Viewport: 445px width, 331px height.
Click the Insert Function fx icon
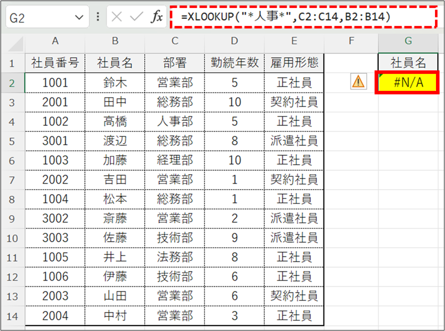(x=157, y=17)
